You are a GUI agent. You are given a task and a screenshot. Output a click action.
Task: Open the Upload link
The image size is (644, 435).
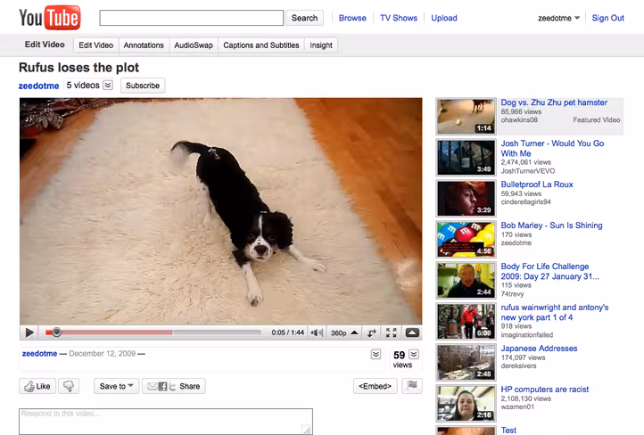(x=444, y=18)
